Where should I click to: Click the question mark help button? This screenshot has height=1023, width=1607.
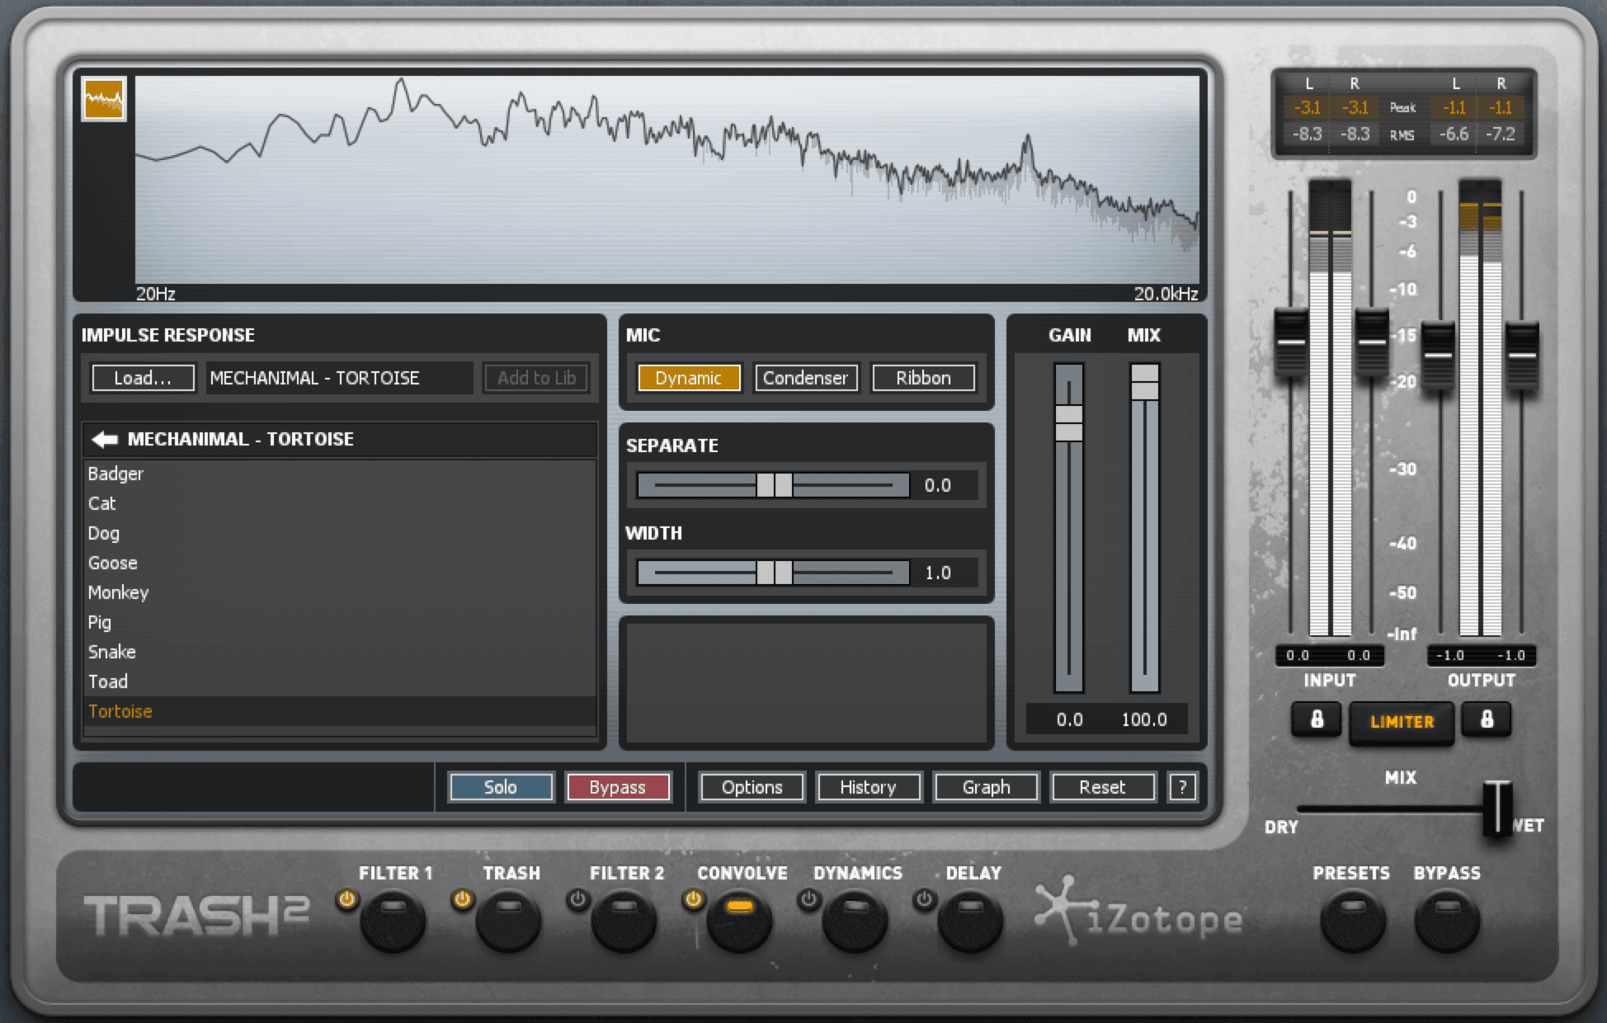point(1182,787)
